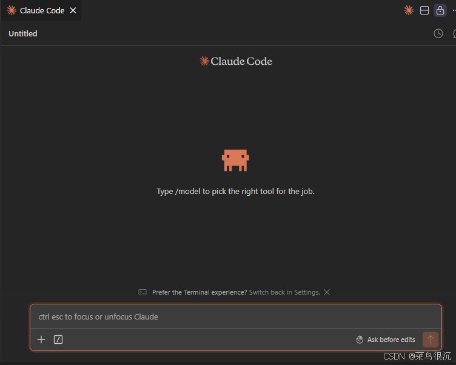Open the session history clock icon
This screenshot has width=456, height=365.
(x=438, y=33)
